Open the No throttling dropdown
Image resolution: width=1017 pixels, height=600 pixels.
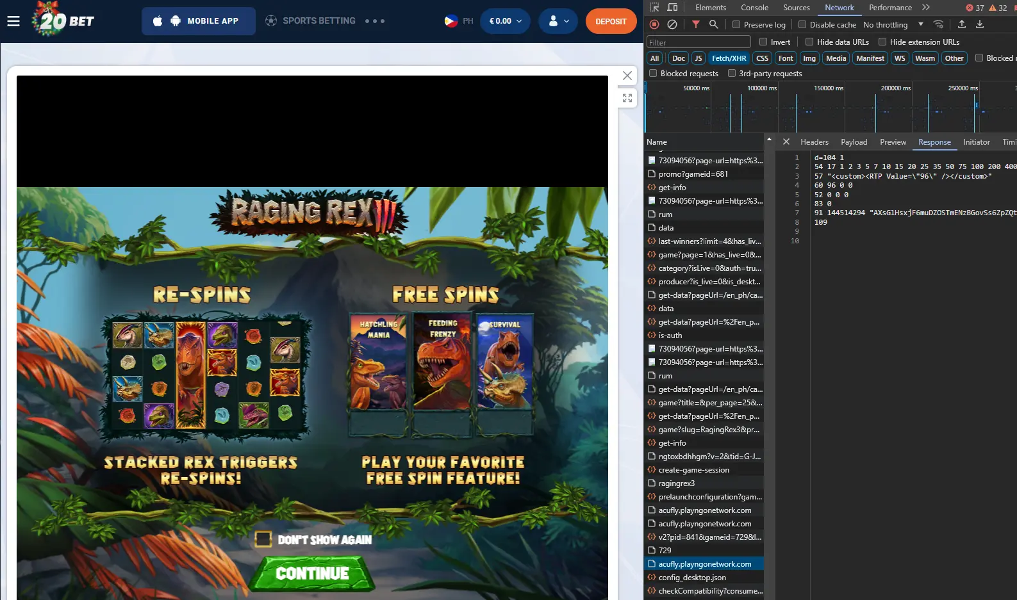[893, 24]
